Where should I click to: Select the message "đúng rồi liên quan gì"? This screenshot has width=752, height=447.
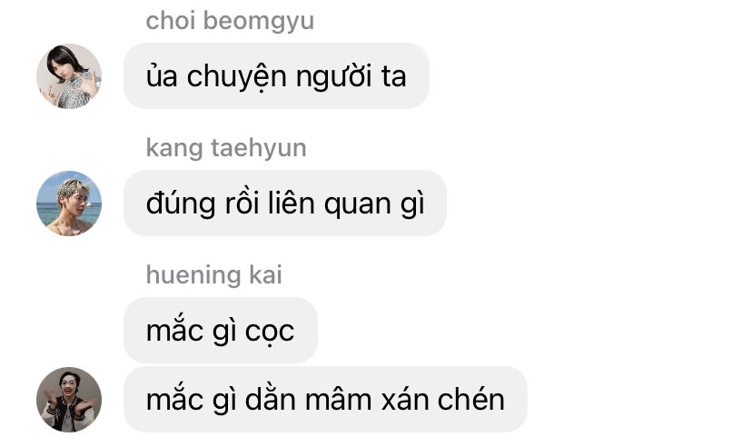coord(285,203)
